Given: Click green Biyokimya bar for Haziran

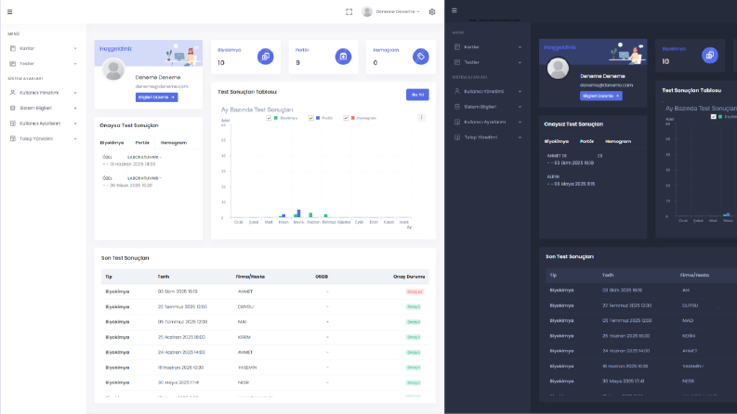Looking at the screenshot, I should click(x=310, y=215).
